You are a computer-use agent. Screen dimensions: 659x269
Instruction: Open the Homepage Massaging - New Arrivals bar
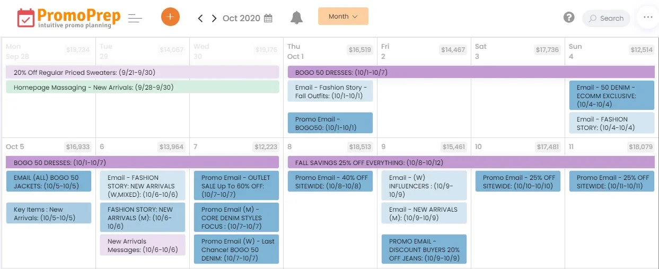(142, 87)
